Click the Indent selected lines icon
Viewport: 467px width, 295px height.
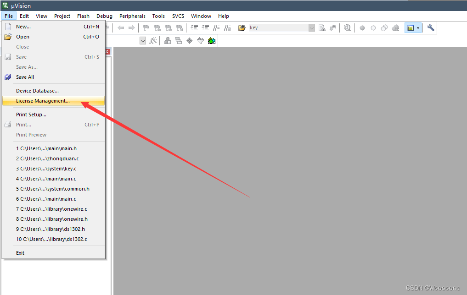[x=194, y=28]
